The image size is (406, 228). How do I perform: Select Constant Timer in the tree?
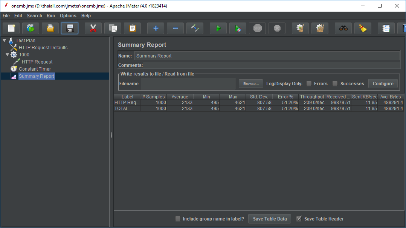pos(35,69)
